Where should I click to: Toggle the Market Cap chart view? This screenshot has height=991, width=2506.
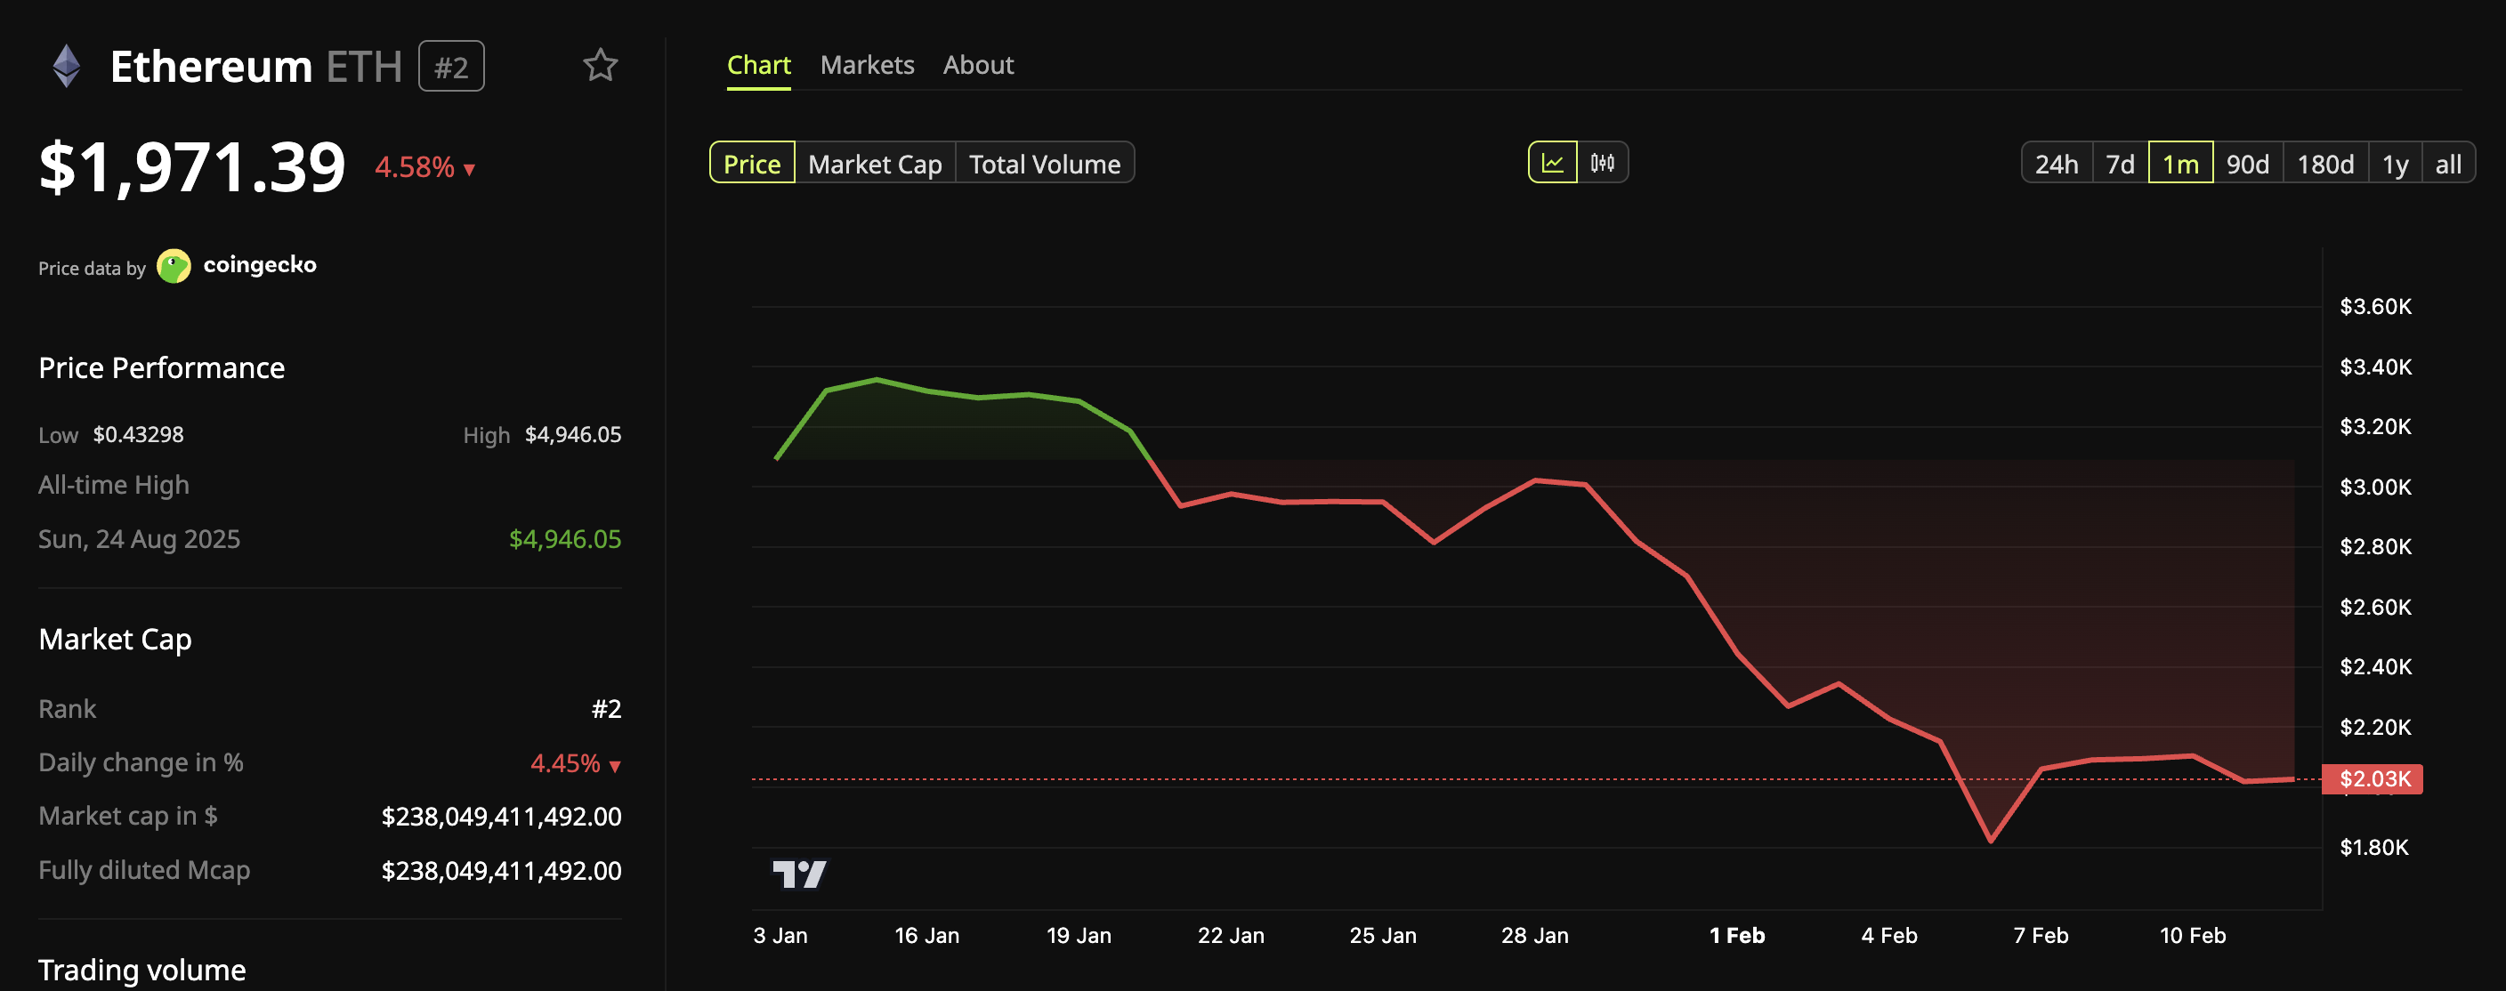click(874, 163)
